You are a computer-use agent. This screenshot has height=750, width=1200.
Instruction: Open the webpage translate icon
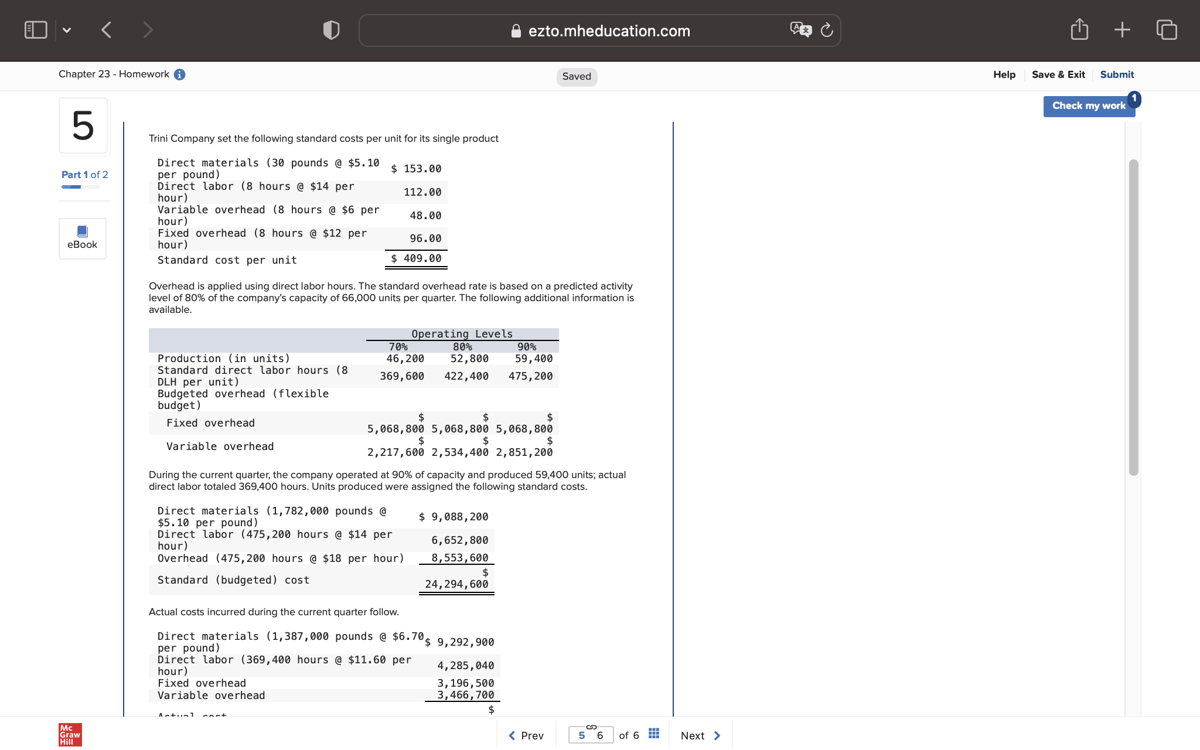point(800,29)
